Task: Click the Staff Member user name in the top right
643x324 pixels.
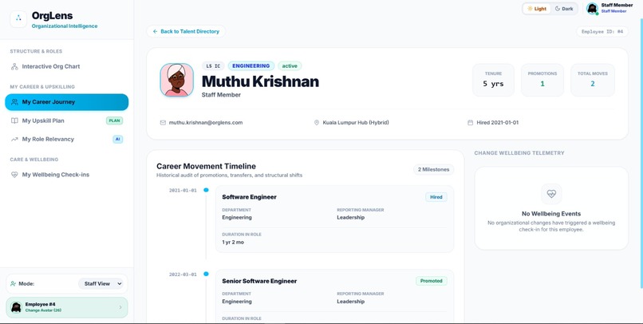Action: point(617,5)
